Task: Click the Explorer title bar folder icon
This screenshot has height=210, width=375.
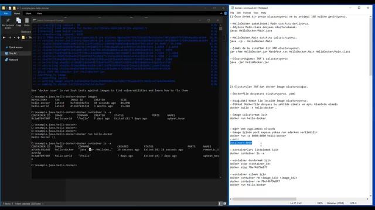Action: tap(4, 8)
